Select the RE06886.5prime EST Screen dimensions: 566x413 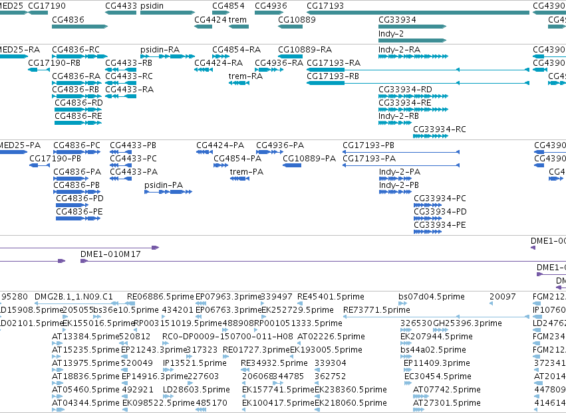130,303
